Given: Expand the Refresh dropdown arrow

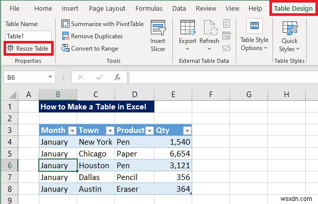Looking at the screenshot, I should click(x=209, y=49).
